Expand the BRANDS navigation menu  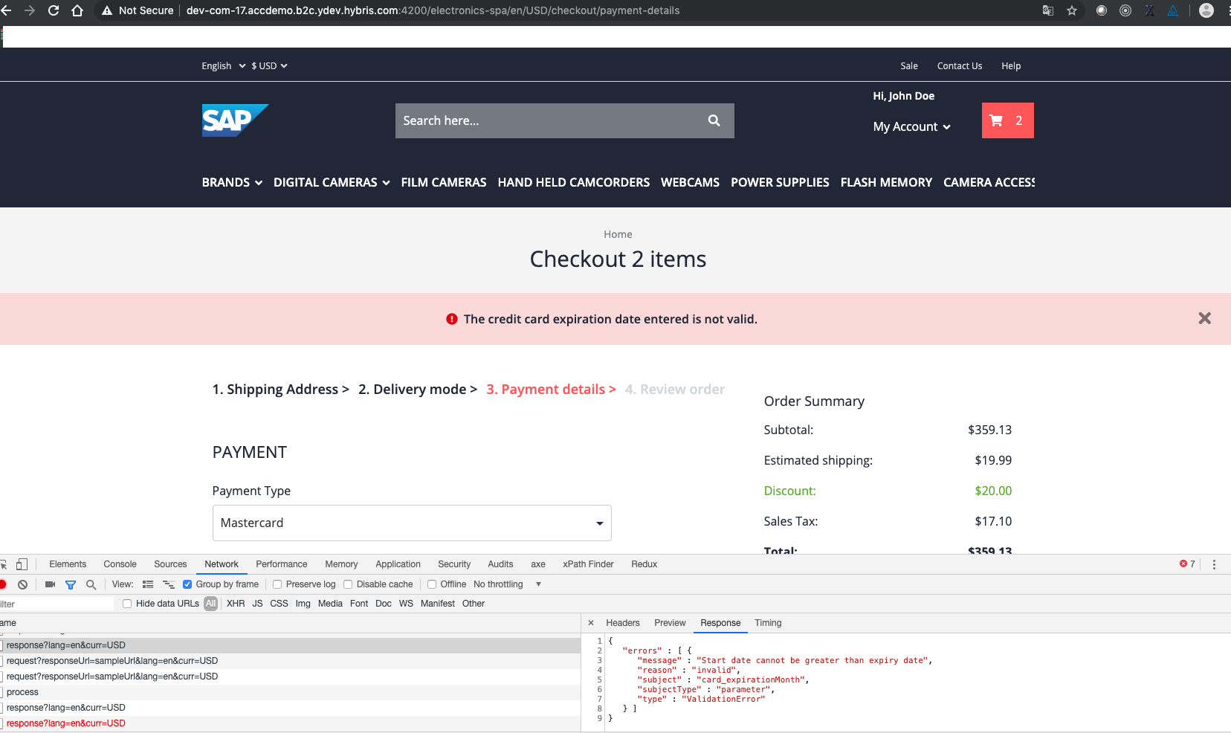pos(232,182)
